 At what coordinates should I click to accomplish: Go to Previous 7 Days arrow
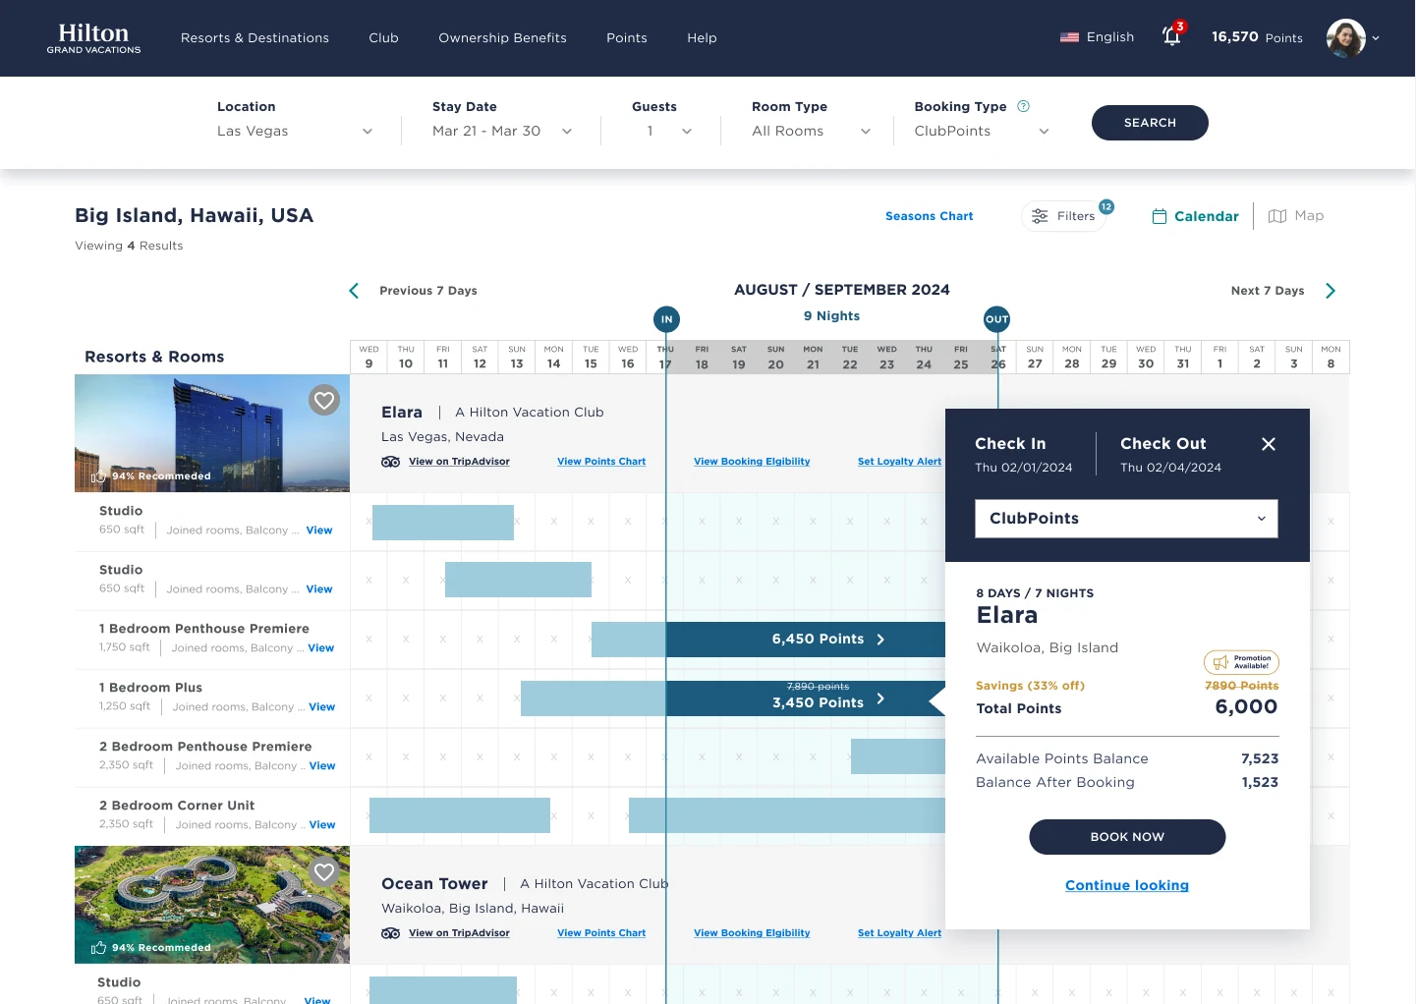point(354,291)
